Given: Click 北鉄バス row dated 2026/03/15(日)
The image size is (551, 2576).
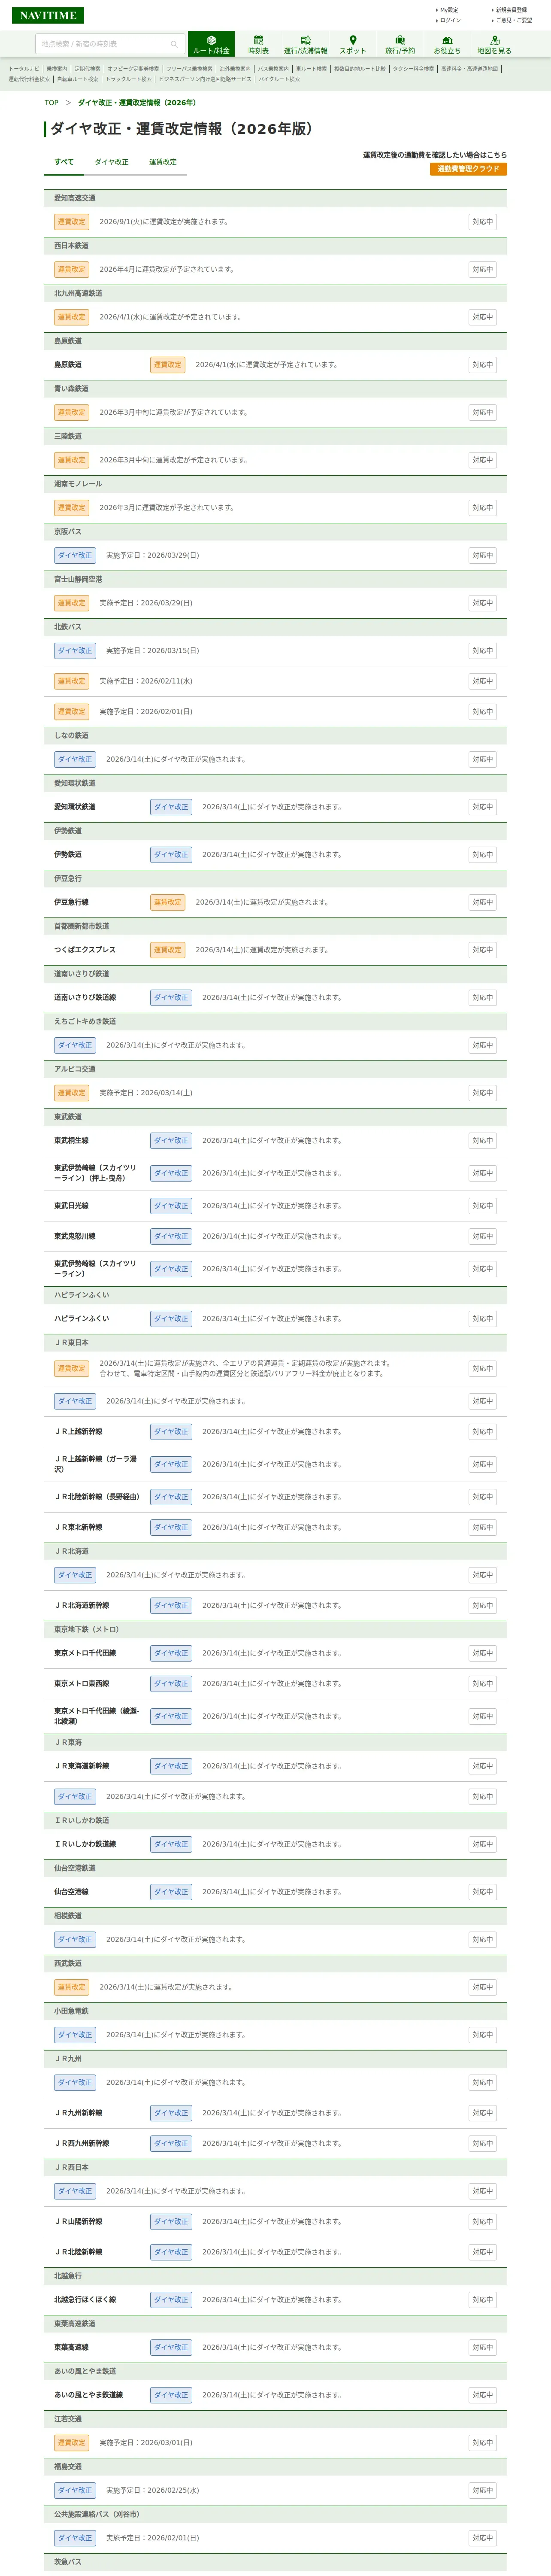Looking at the screenshot, I should [x=275, y=650].
